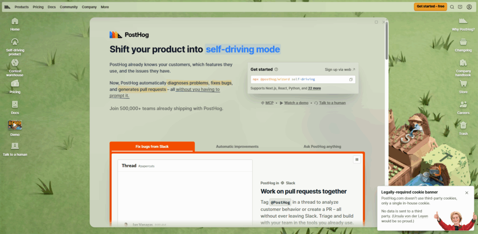Switch to Ask PostHog anything tab
478x234 pixels.
322,147
